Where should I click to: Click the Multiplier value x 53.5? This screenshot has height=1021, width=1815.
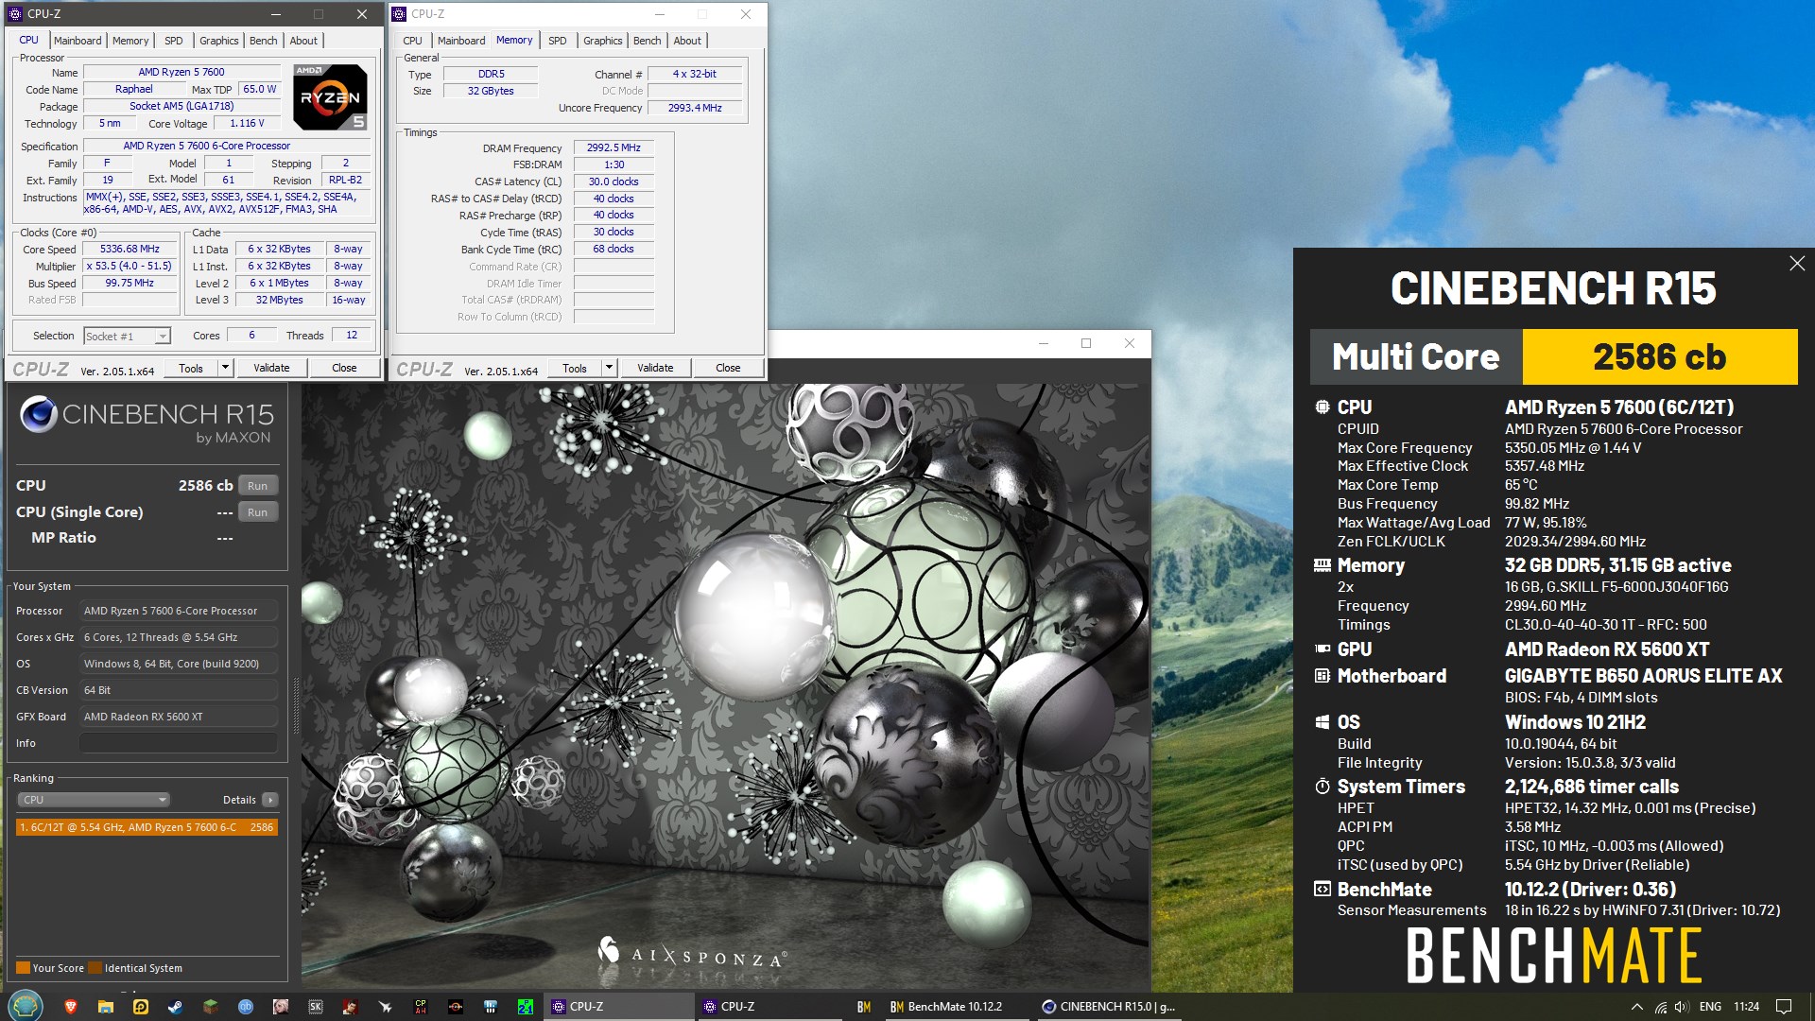coord(130,267)
